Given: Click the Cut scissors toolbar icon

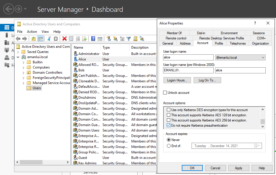Looking at the screenshot, I should (x=49, y=39).
